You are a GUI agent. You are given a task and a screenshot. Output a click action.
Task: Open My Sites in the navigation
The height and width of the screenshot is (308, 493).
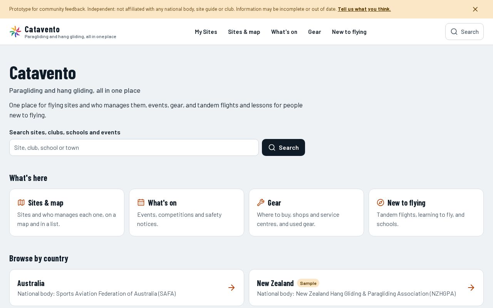[x=206, y=32]
